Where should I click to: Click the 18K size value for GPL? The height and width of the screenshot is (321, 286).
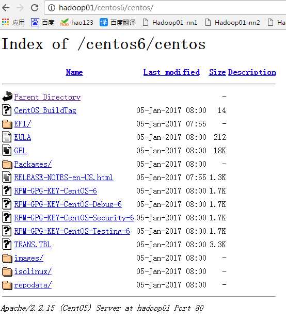(220, 151)
